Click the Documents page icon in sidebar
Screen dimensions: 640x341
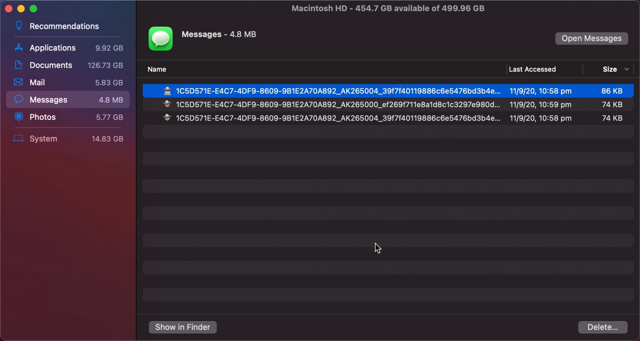pyautogui.click(x=19, y=65)
